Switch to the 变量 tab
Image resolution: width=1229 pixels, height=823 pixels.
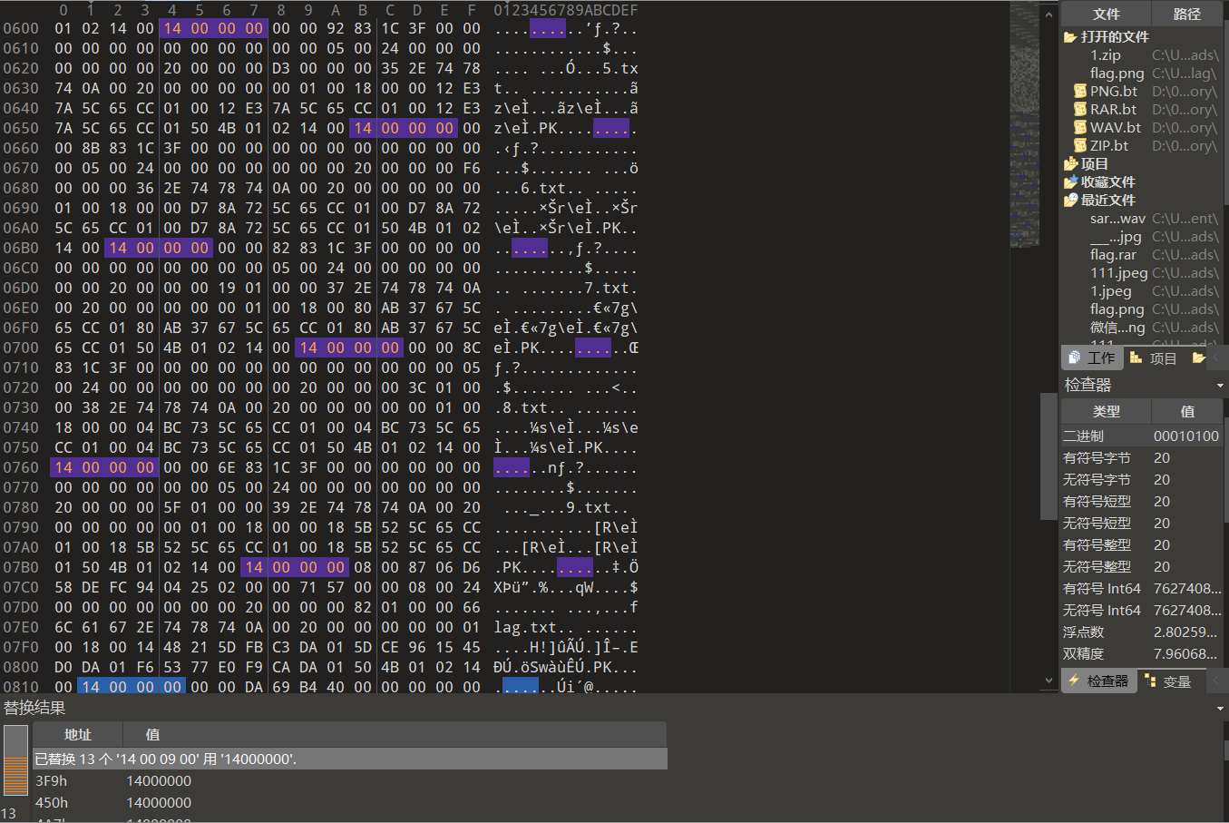coord(1168,681)
